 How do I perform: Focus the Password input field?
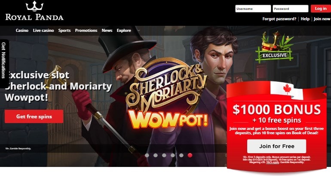click(x=291, y=9)
